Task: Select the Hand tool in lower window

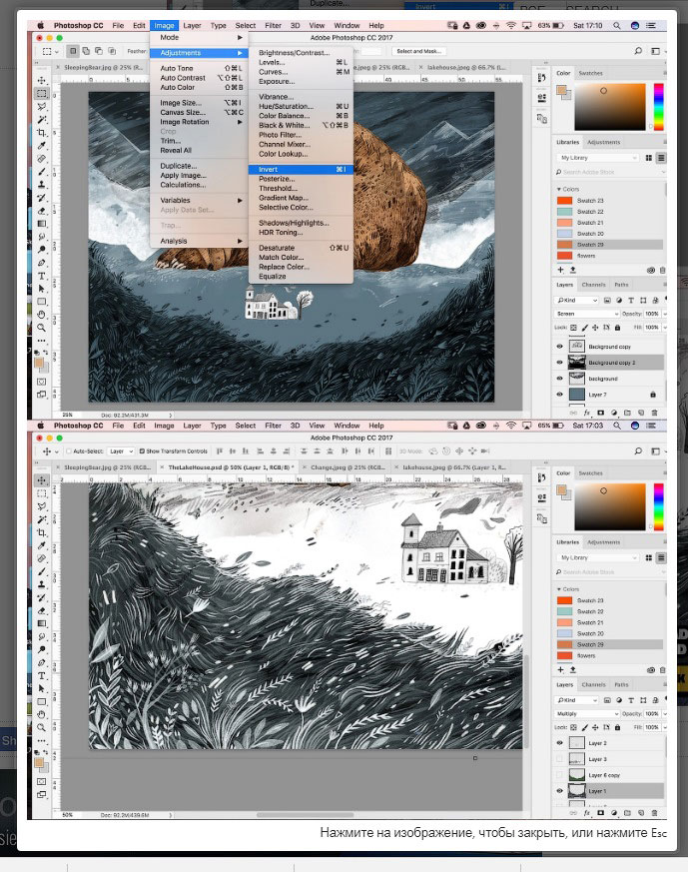Action: tap(42, 714)
